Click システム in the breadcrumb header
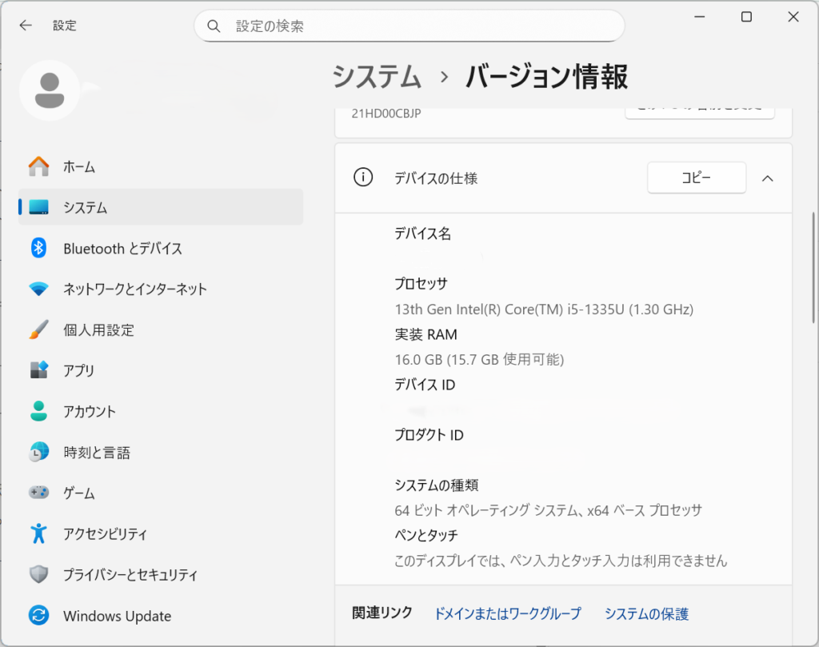Image resolution: width=819 pixels, height=647 pixels. 377,77
